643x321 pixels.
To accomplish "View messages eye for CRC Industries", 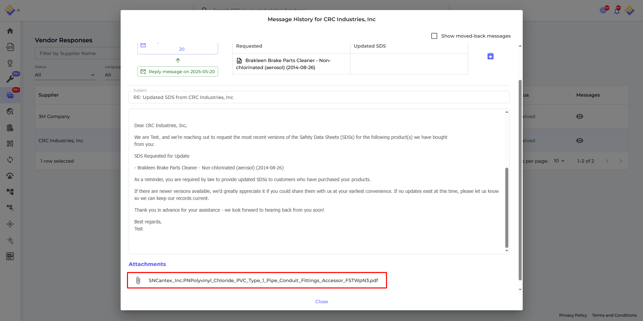I will 580,141.
